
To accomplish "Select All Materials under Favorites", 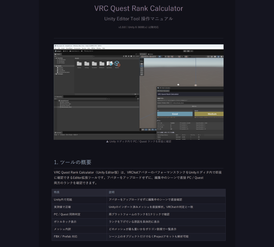I will (61, 59).
